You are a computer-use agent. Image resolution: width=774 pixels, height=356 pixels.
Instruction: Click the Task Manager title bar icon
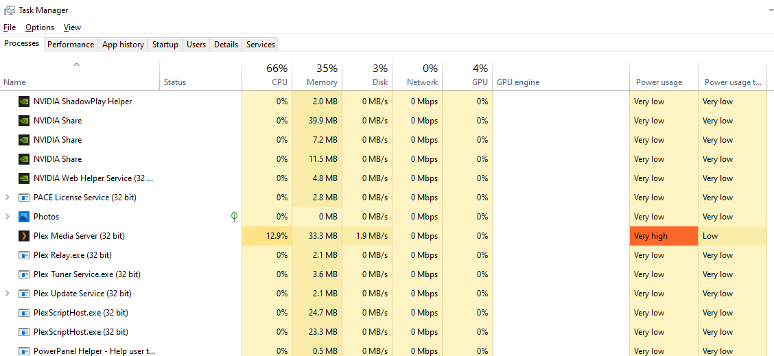point(10,10)
